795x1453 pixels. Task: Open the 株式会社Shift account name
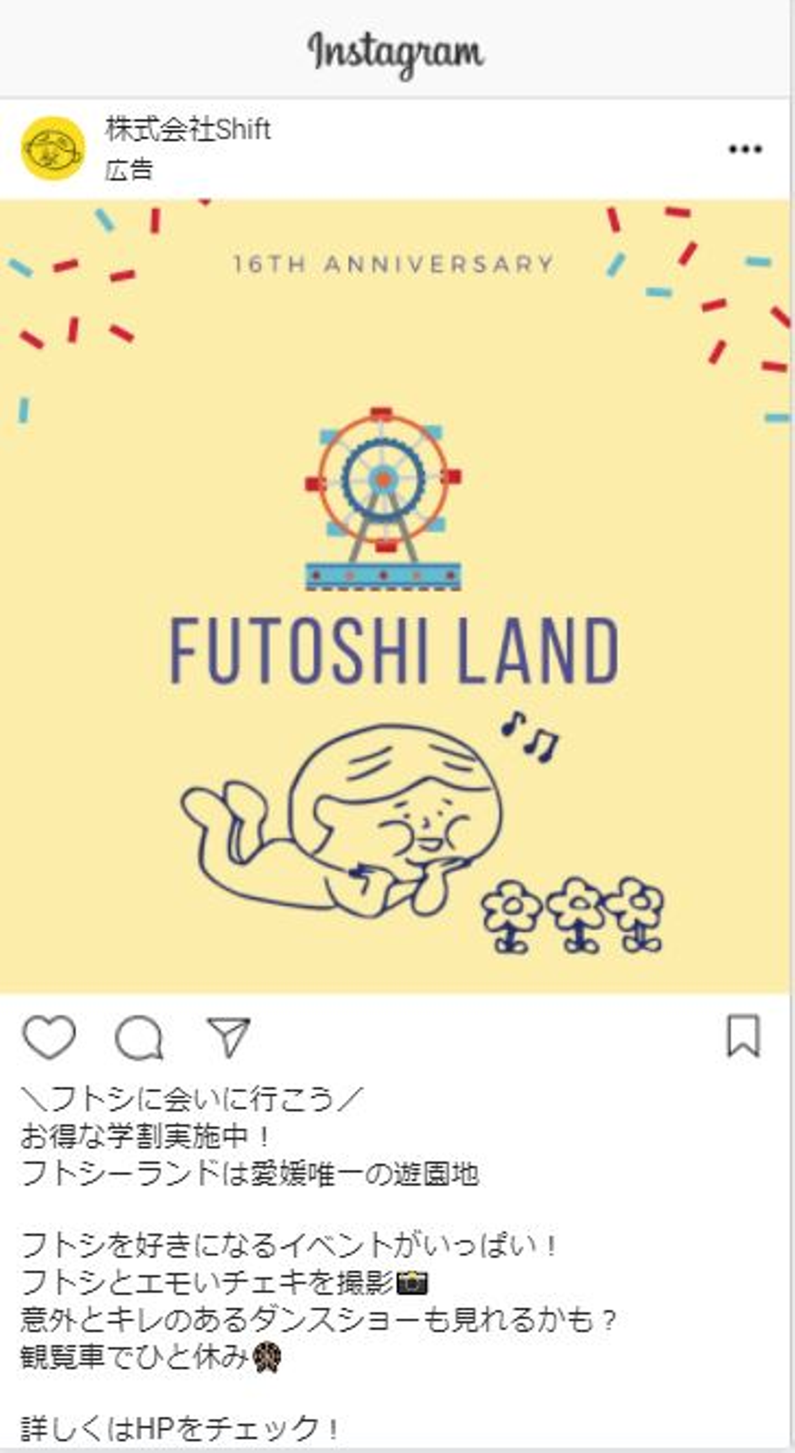tap(188, 130)
